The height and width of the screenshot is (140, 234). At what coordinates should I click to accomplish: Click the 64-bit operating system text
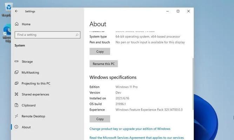click(x=148, y=36)
